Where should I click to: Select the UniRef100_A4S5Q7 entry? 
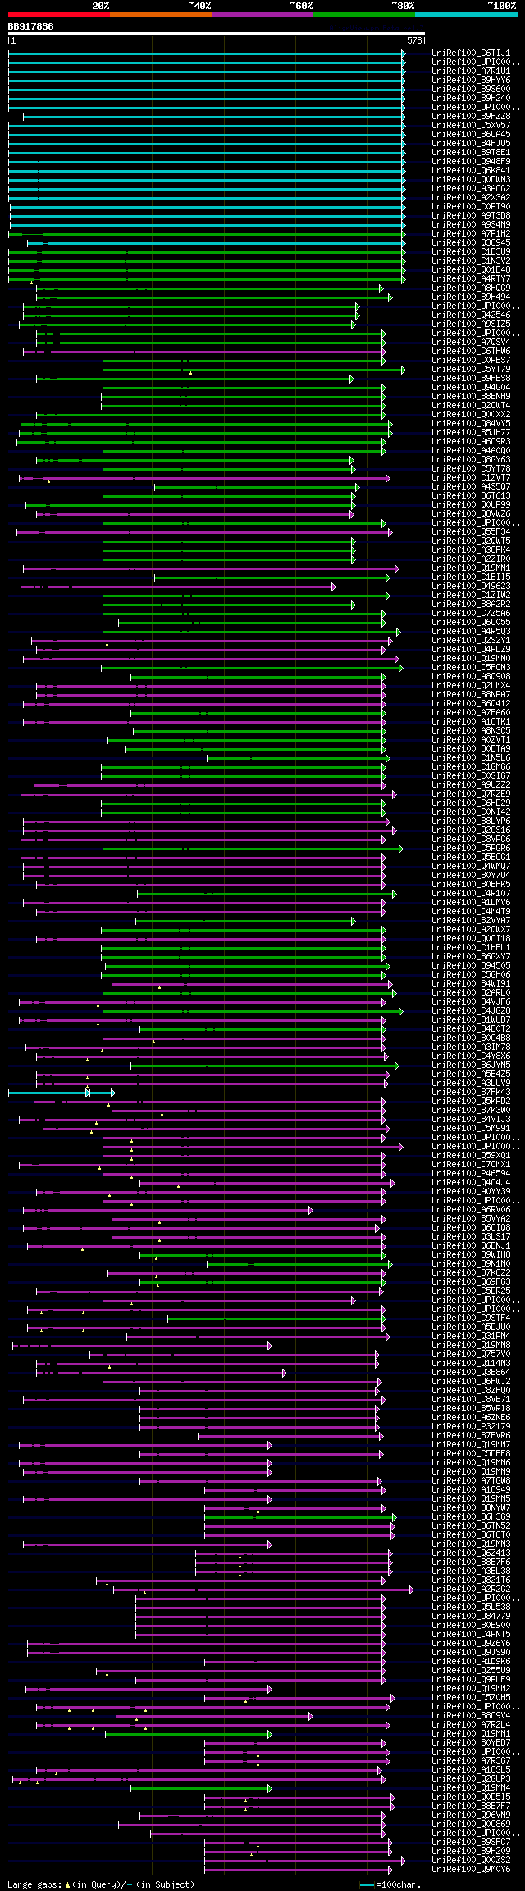(471, 487)
